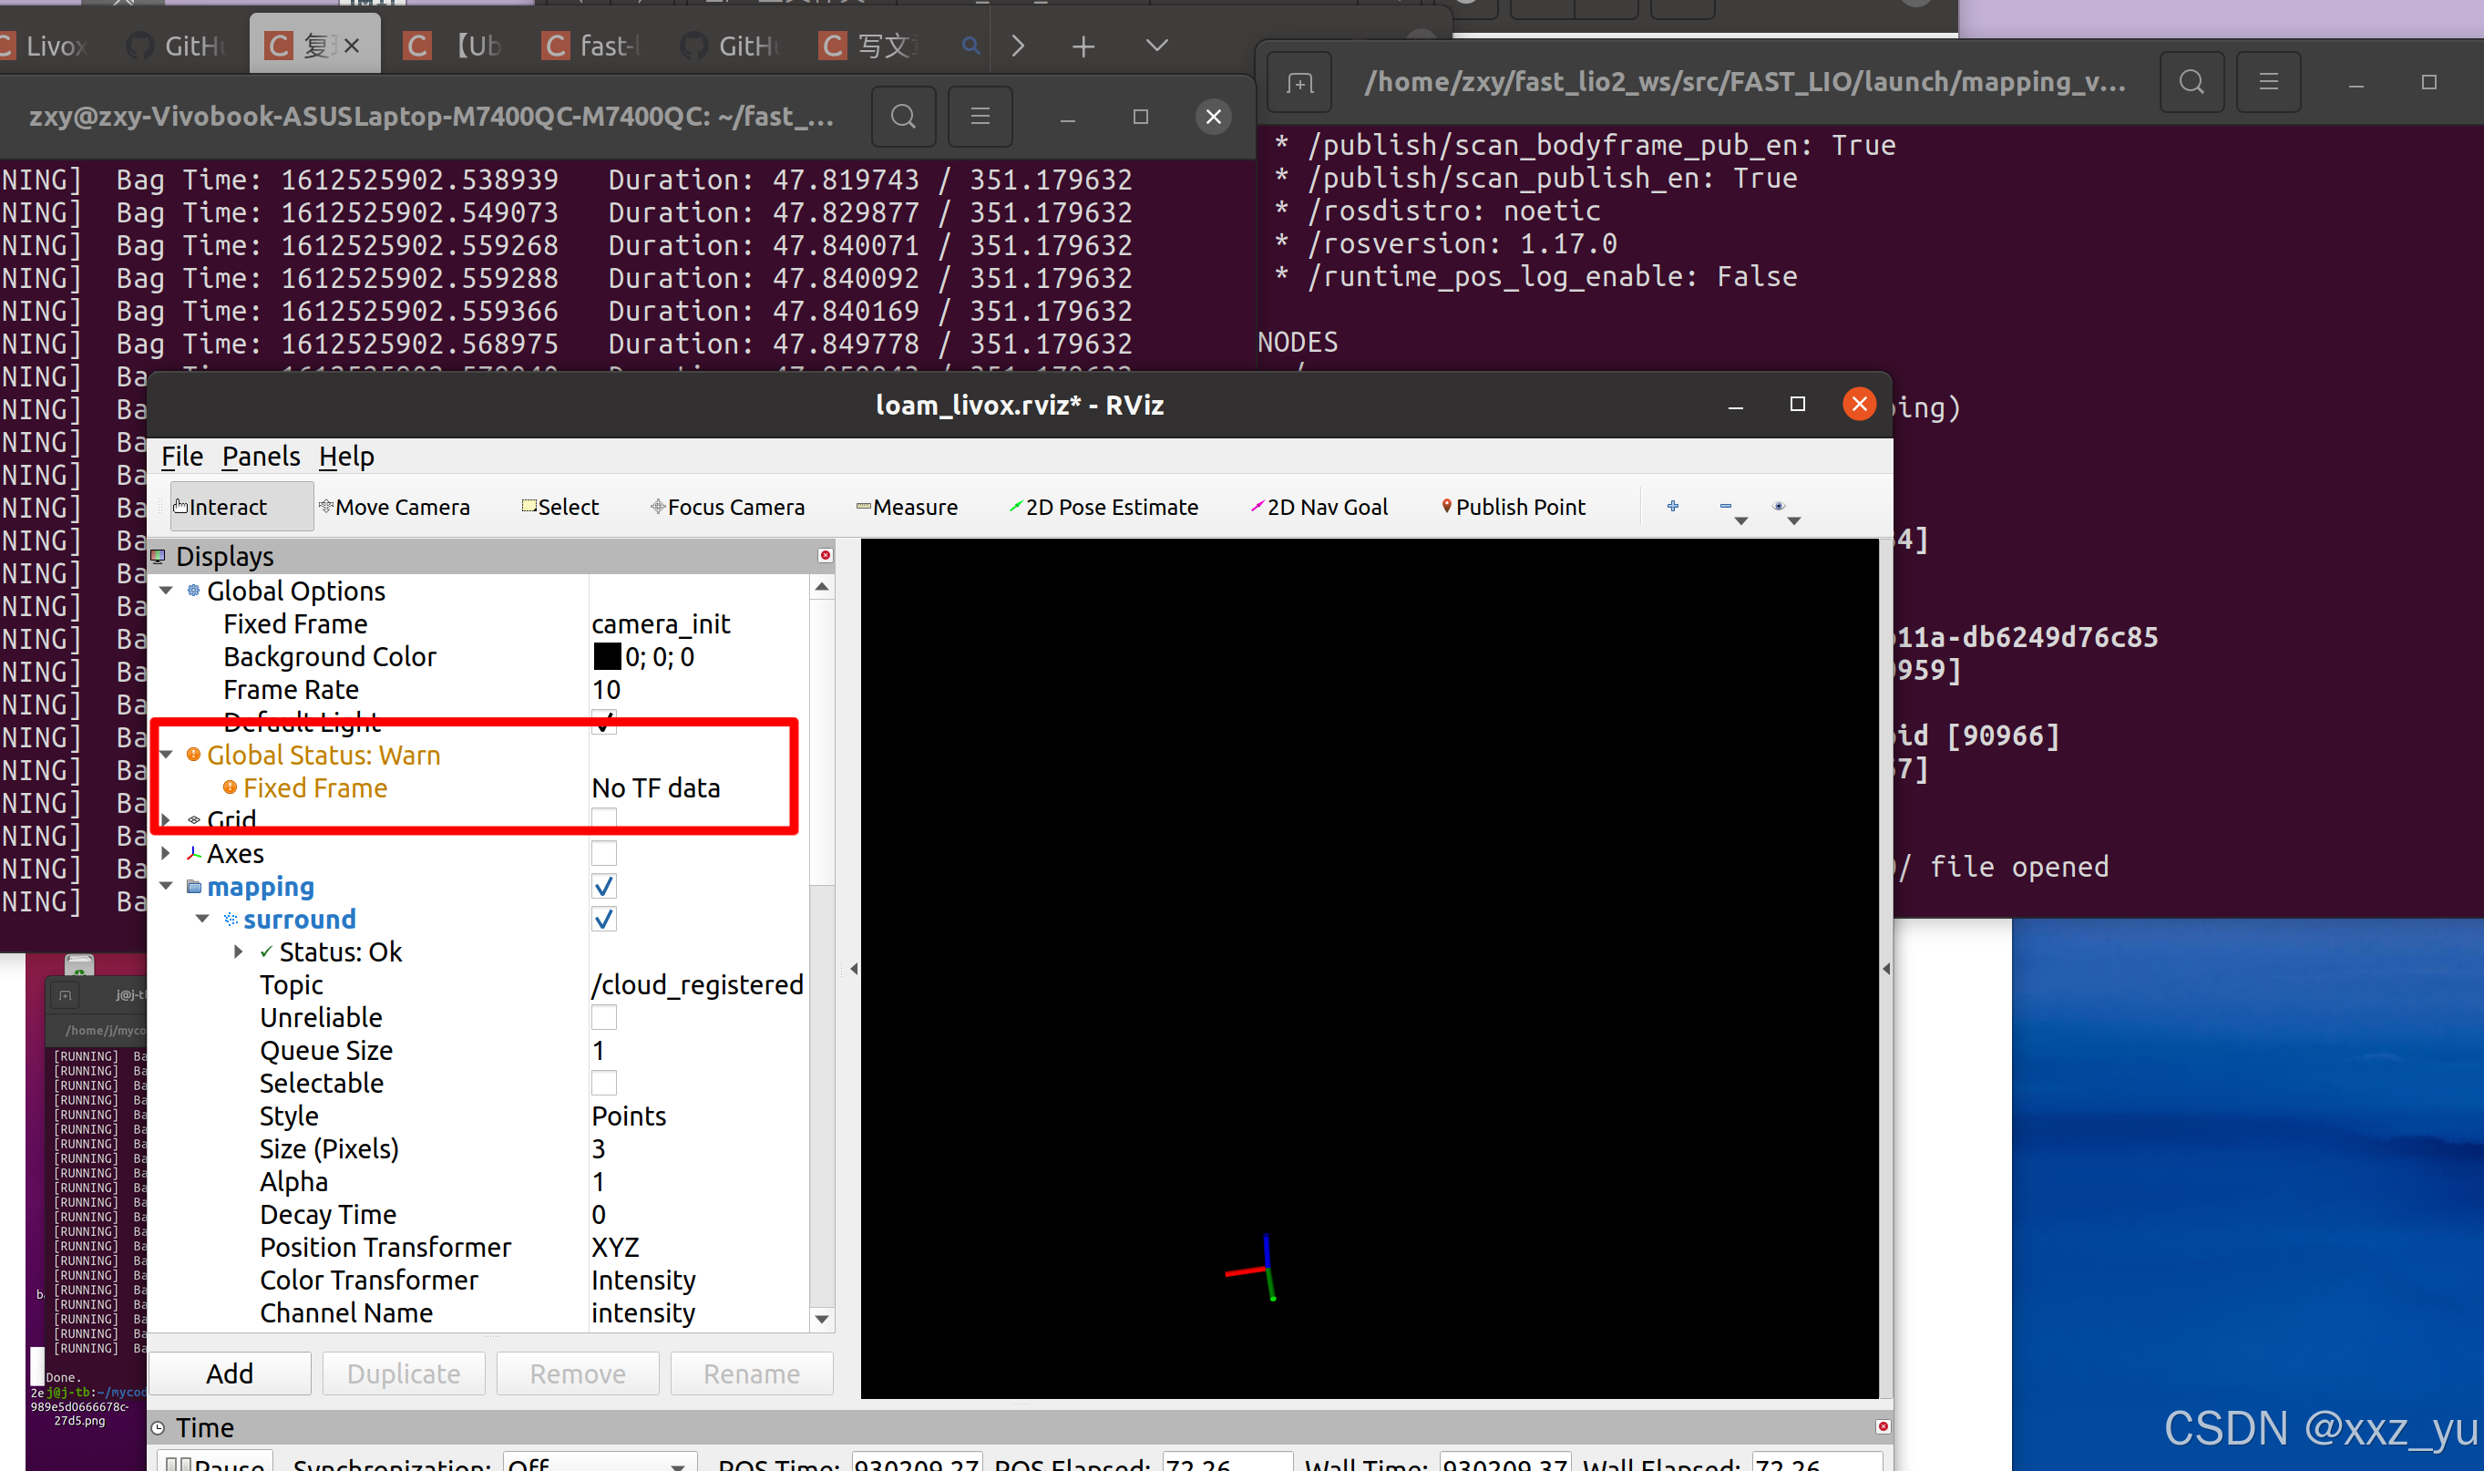Expand the Status: Ok item
Viewport: 2484px width, 1471px height.
point(239,952)
